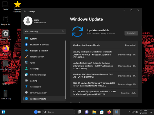Screen dimensions: 154x115
Task: Click the Personalization paintbrush icon
Action: tap(26, 56)
